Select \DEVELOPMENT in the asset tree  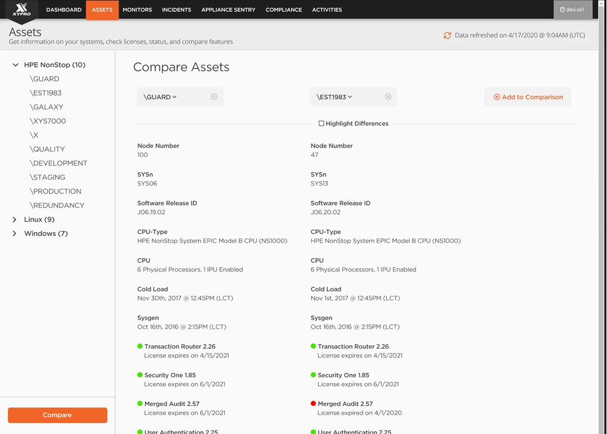click(58, 164)
